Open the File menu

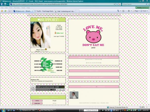coord(2,8)
